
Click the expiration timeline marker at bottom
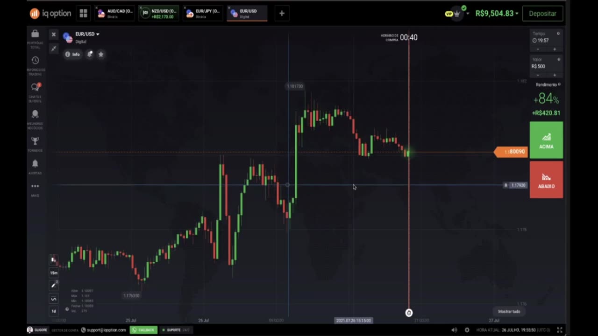(409, 313)
